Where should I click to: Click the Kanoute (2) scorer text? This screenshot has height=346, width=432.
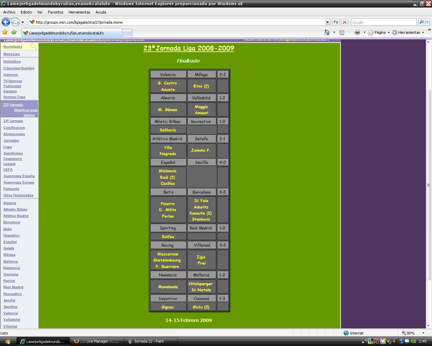(200, 213)
